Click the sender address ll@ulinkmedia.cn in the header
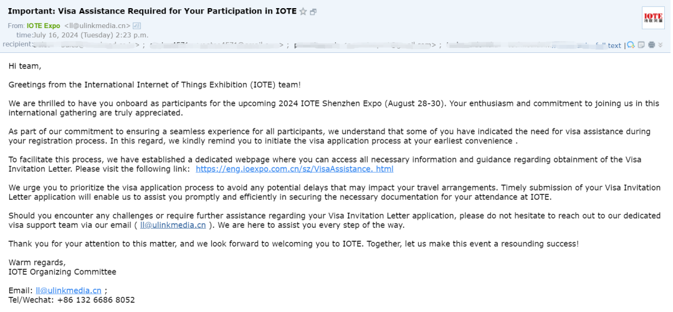The width and height of the screenshot is (673, 312). [x=98, y=26]
